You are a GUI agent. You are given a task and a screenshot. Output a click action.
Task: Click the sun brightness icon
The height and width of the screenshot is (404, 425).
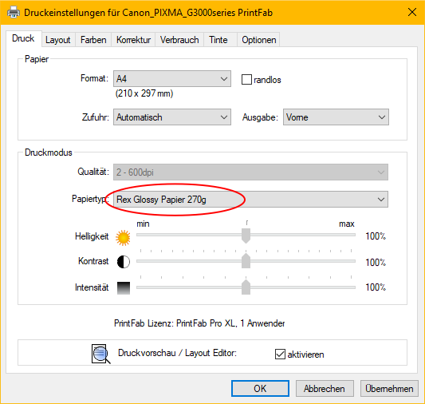(x=123, y=238)
